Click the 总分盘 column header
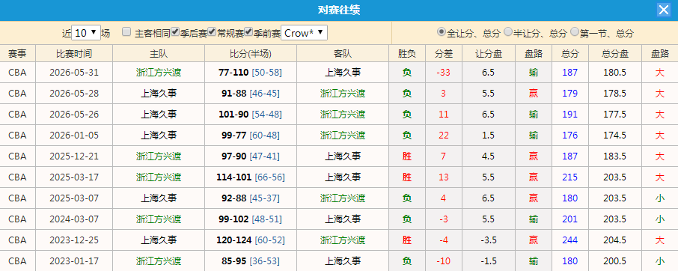The image size is (678, 271). pos(615,53)
